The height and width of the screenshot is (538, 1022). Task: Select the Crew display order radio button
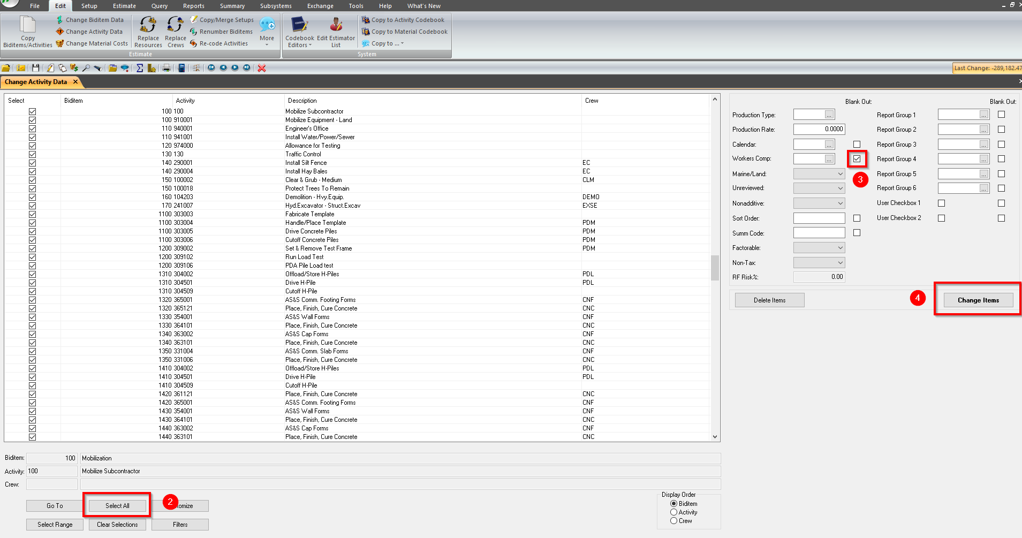(673, 520)
